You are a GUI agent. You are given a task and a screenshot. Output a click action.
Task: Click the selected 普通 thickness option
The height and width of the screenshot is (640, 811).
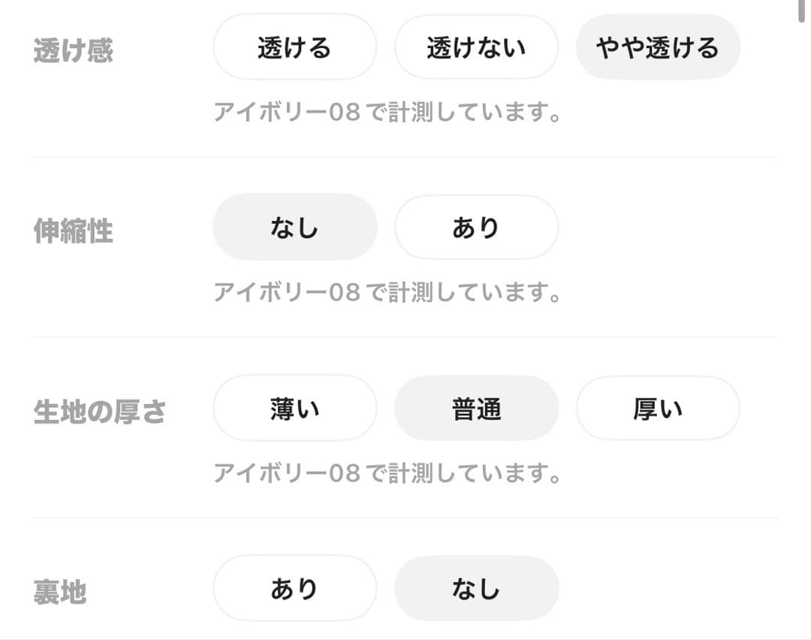[476, 408]
